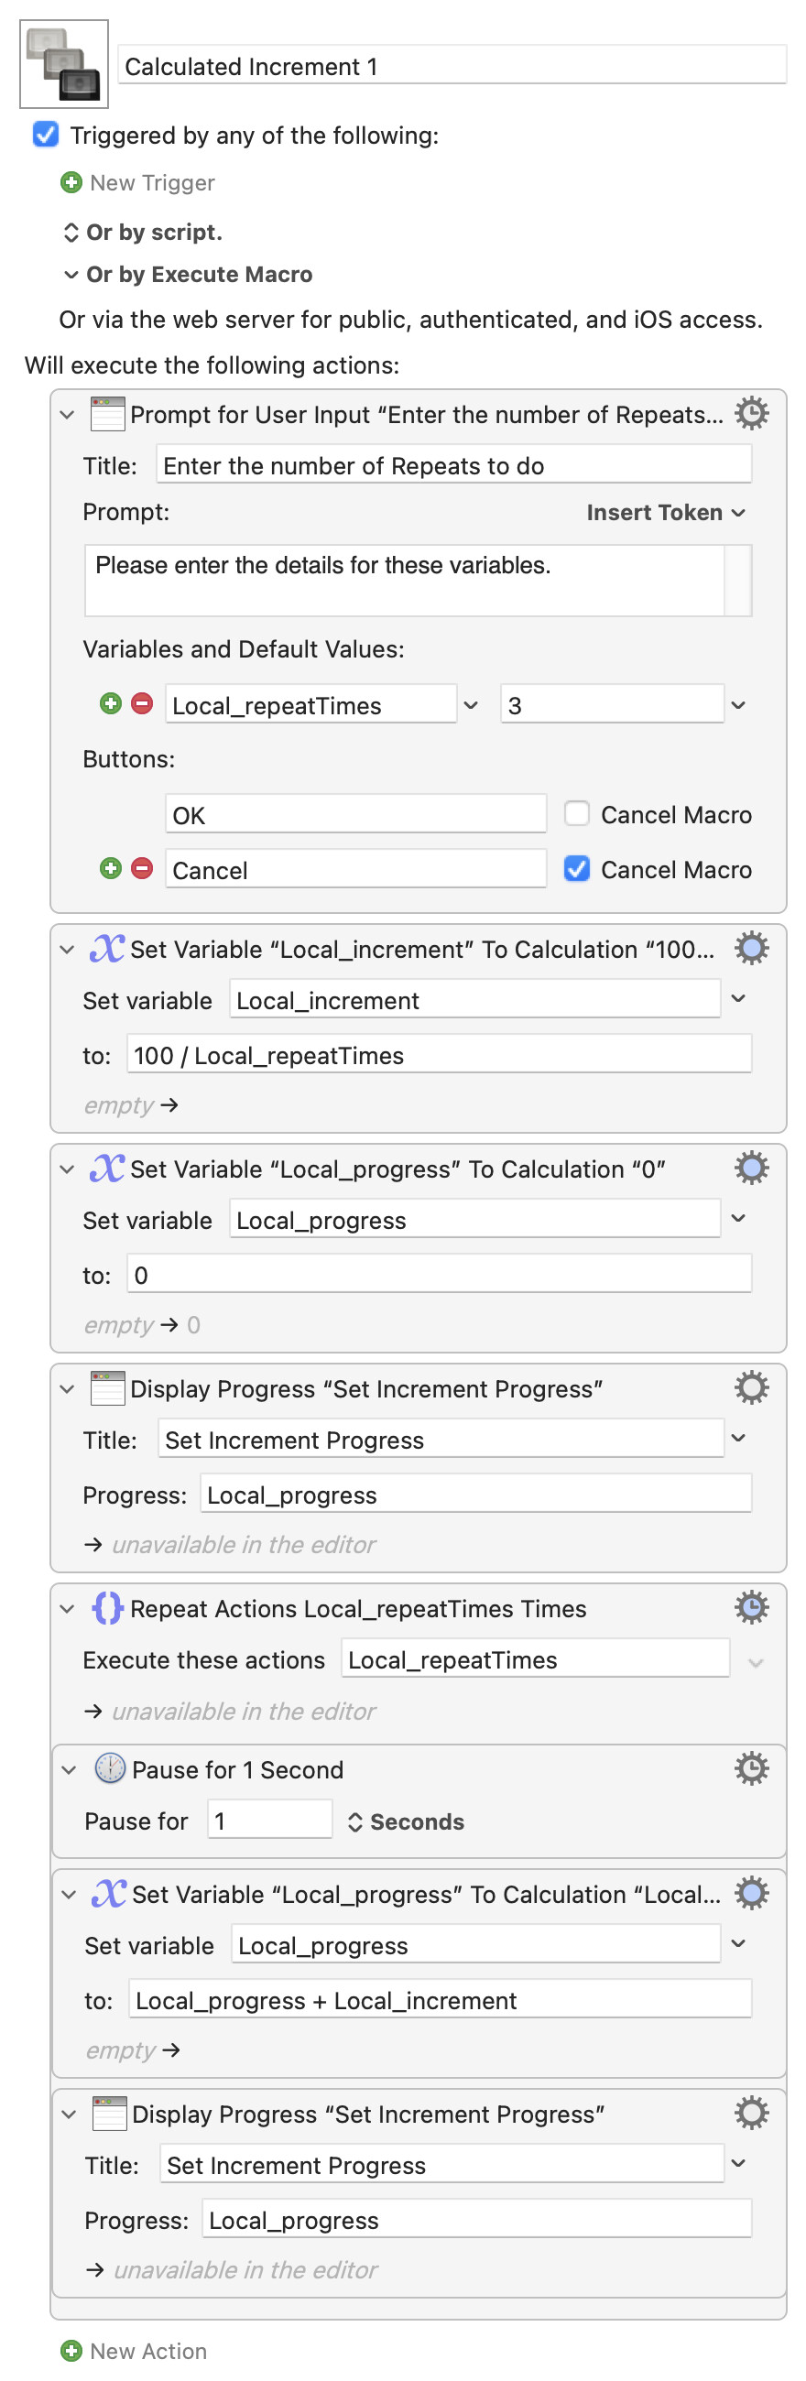Screen dimensions: 806x2381
Task: Click gear icon on Repeat Actions action
Action: click(x=750, y=1607)
